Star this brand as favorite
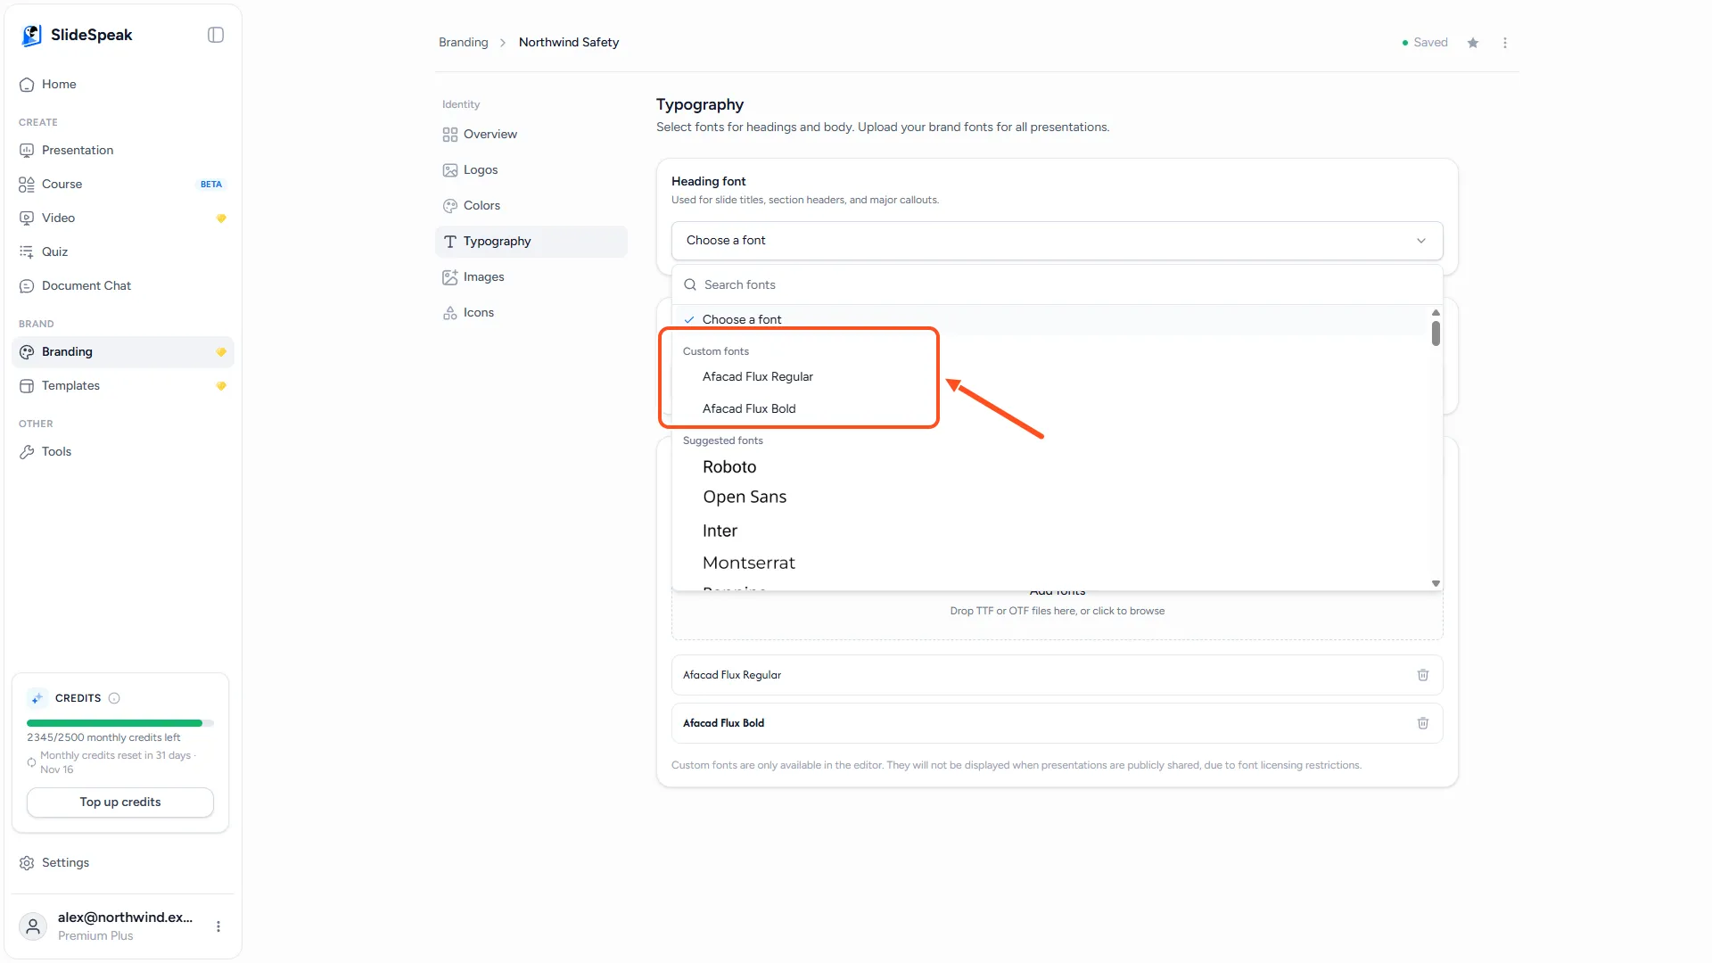The image size is (1712, 963). [x=1473, y=43]
